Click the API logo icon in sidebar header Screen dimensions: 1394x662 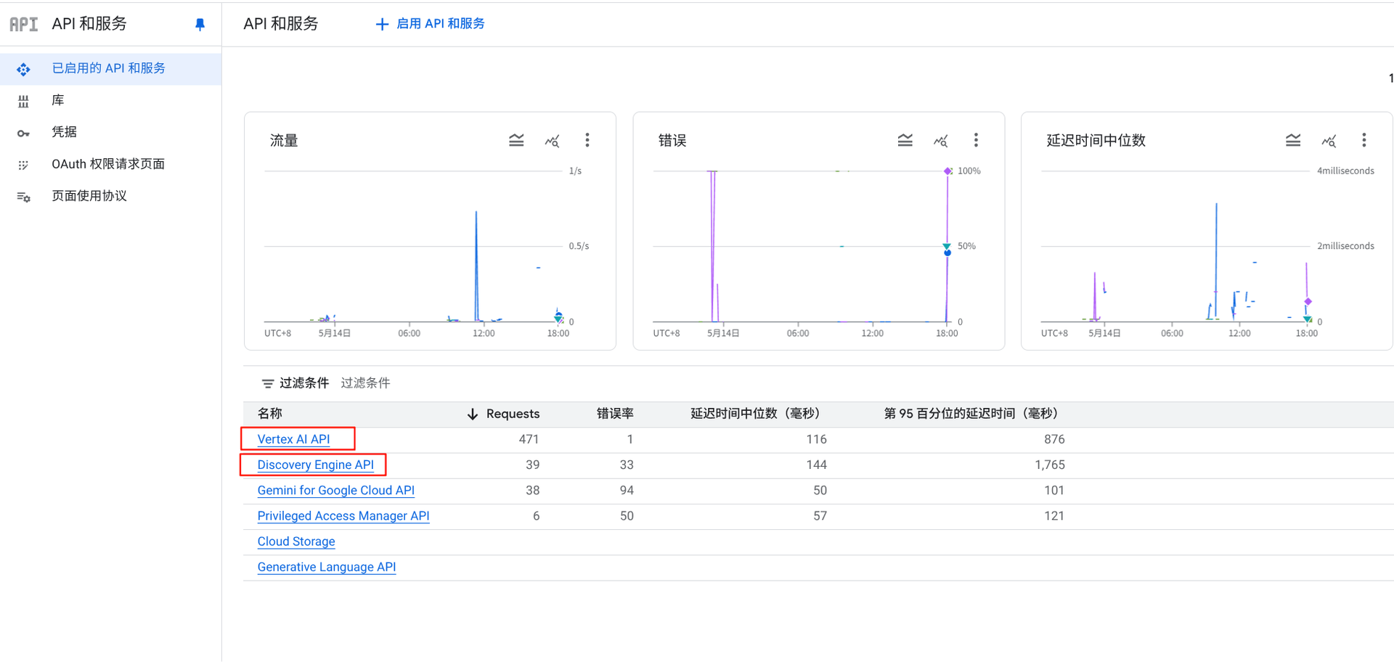23,24
